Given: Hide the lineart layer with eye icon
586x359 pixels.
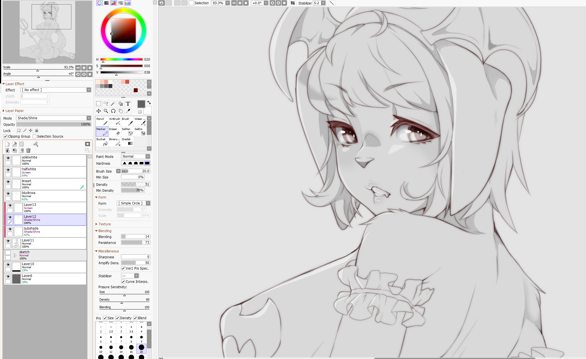Looking at the screenshot, I should 8,182.
